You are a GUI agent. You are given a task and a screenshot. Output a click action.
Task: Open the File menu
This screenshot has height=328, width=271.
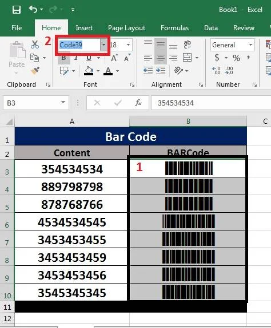click(17, 28)
